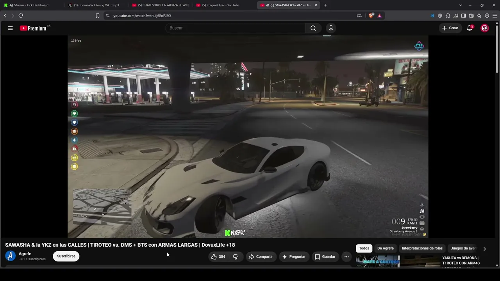Open Brave Rewards triangle icon
This screenshot has height=281, width=500.
click(x=379, y=16)
